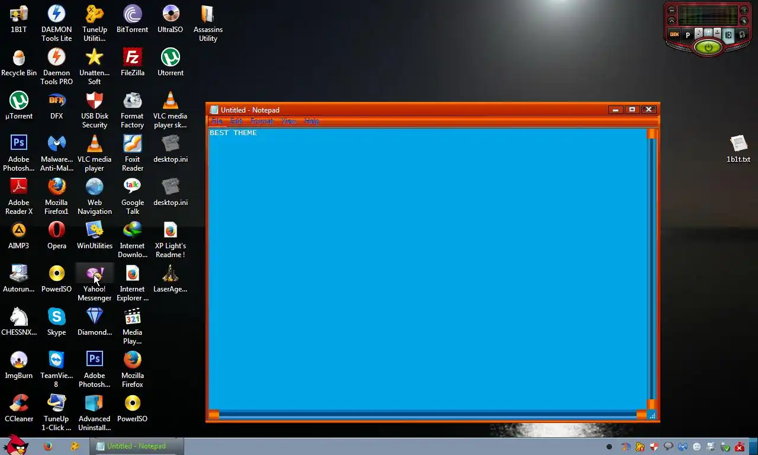The image size is (758, 455).
Task: Launch Firefox from taskbar quick launch
Action: 48,446
